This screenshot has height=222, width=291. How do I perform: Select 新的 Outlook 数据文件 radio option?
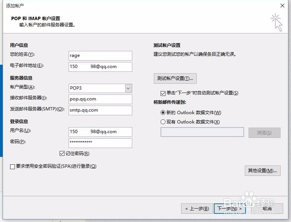163,112
